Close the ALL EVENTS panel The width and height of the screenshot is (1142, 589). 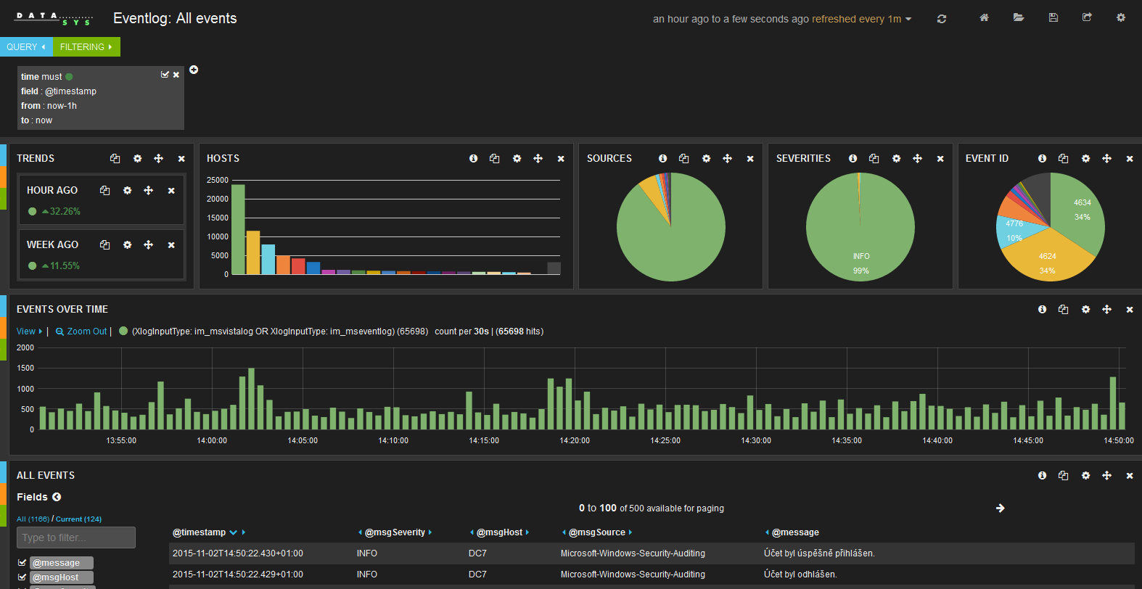(x=1130, y=476)
